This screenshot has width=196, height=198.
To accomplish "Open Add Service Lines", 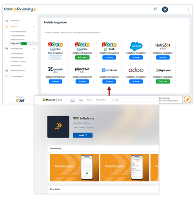I will 18,40.
